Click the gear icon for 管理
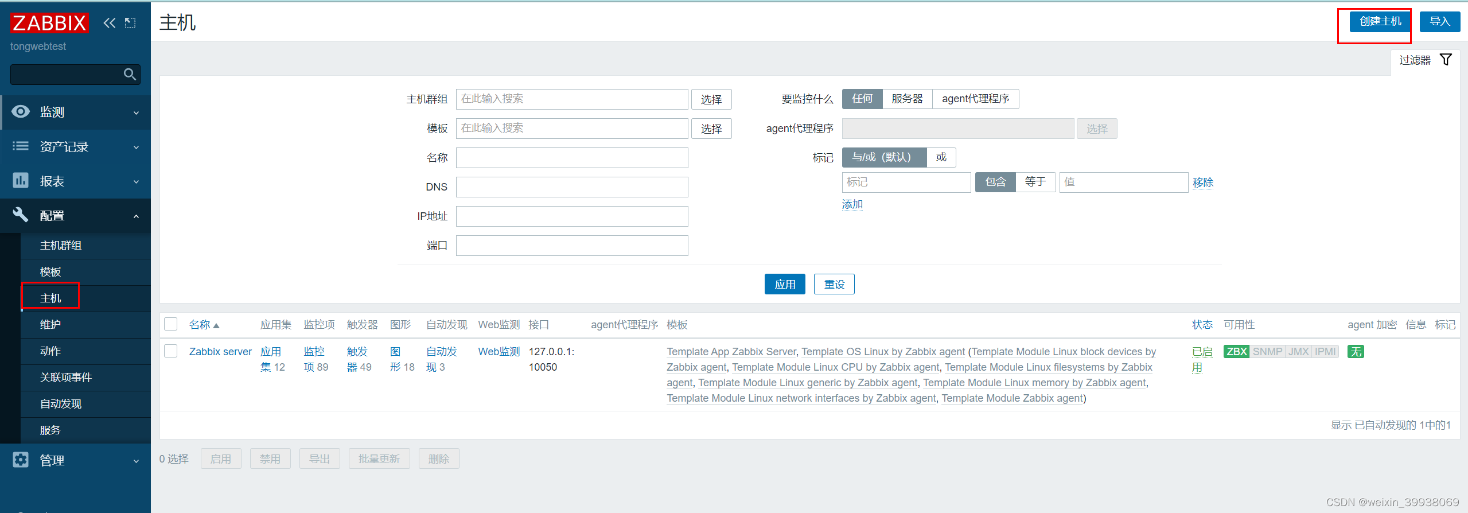 (x=21, y=460)
